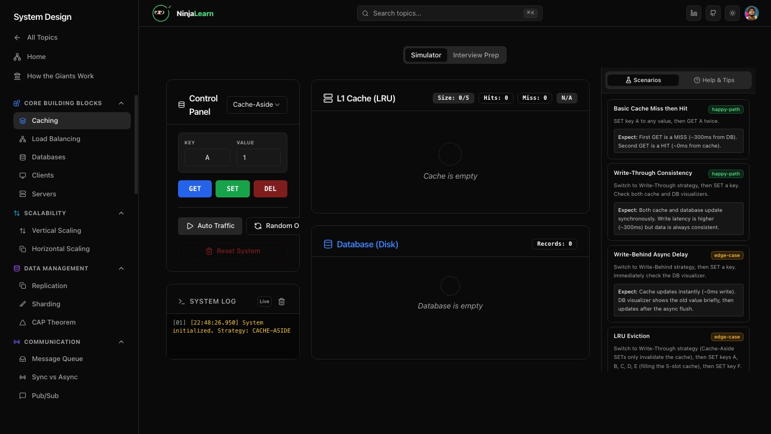This screenshot has height=434, width=771.
Task: Select the Write-Behind Async Delay scenario
Action: click(x=678, y=284)
